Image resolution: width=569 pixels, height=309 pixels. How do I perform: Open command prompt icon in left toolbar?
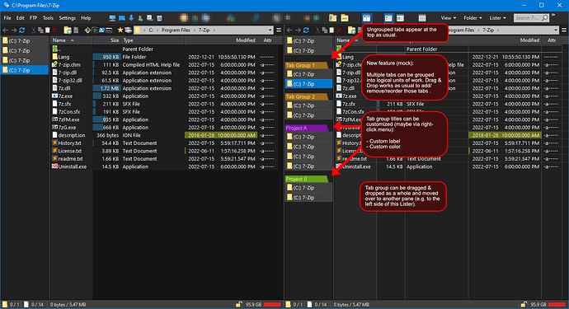click(x=109, y=30)
